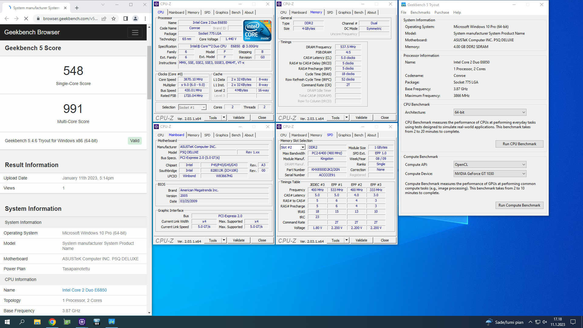
Task: Open Chrome side panel
Action: coord(125,19)
